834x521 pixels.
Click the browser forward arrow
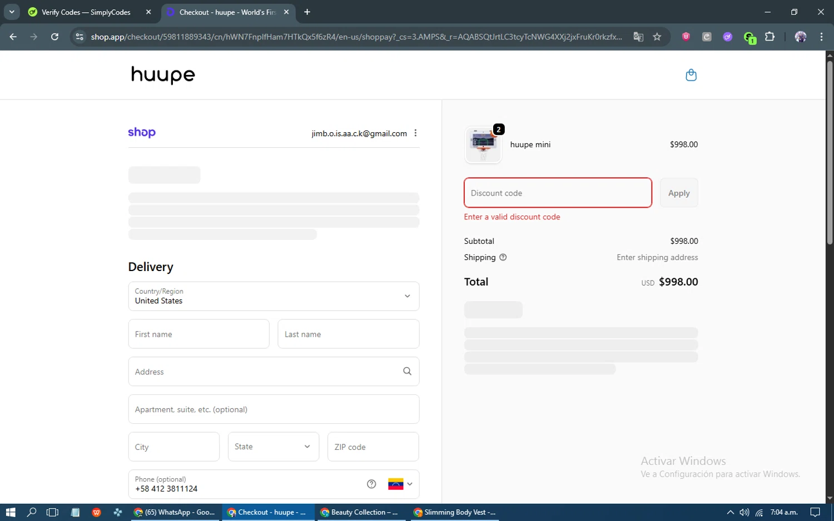click(x=34, y=37)
